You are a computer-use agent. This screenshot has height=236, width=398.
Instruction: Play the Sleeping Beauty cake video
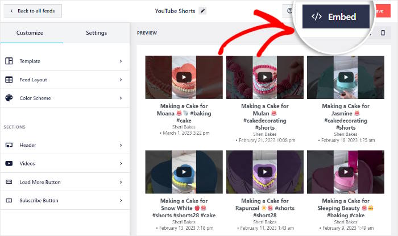tap(346, 172)
